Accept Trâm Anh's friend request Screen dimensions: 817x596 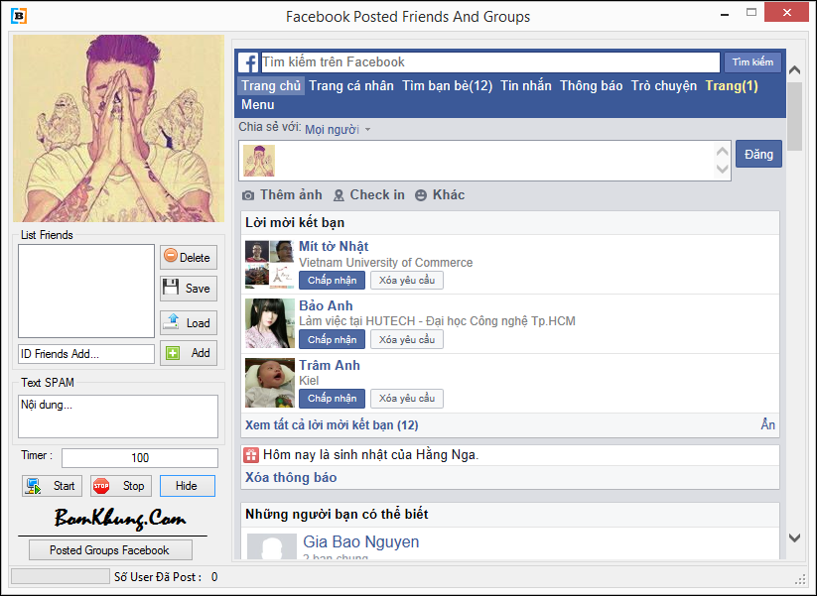click(332, 399)
